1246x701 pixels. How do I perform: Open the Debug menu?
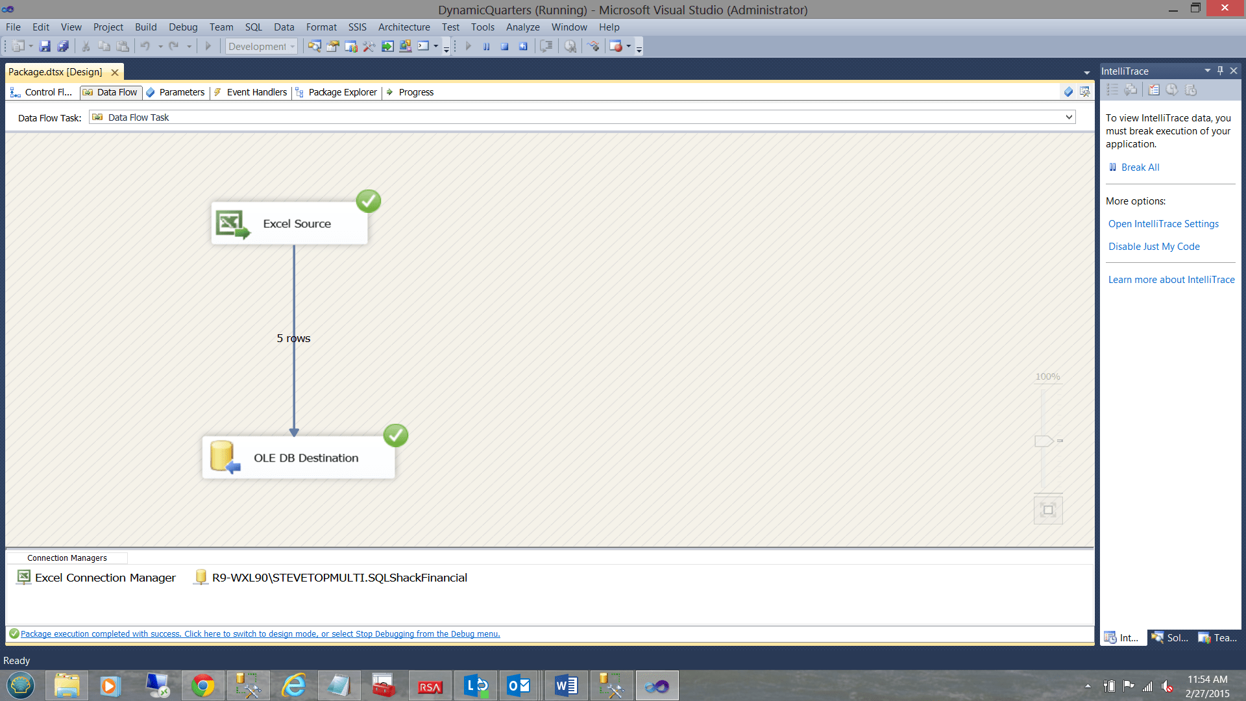point(182,27)
